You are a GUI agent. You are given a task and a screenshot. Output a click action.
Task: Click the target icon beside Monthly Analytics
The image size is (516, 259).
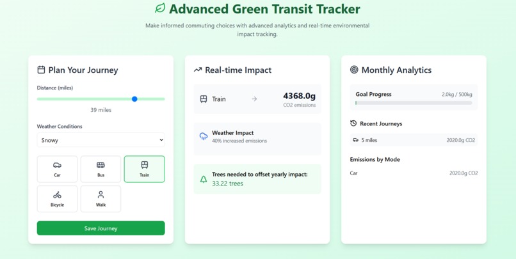point(354,70)
